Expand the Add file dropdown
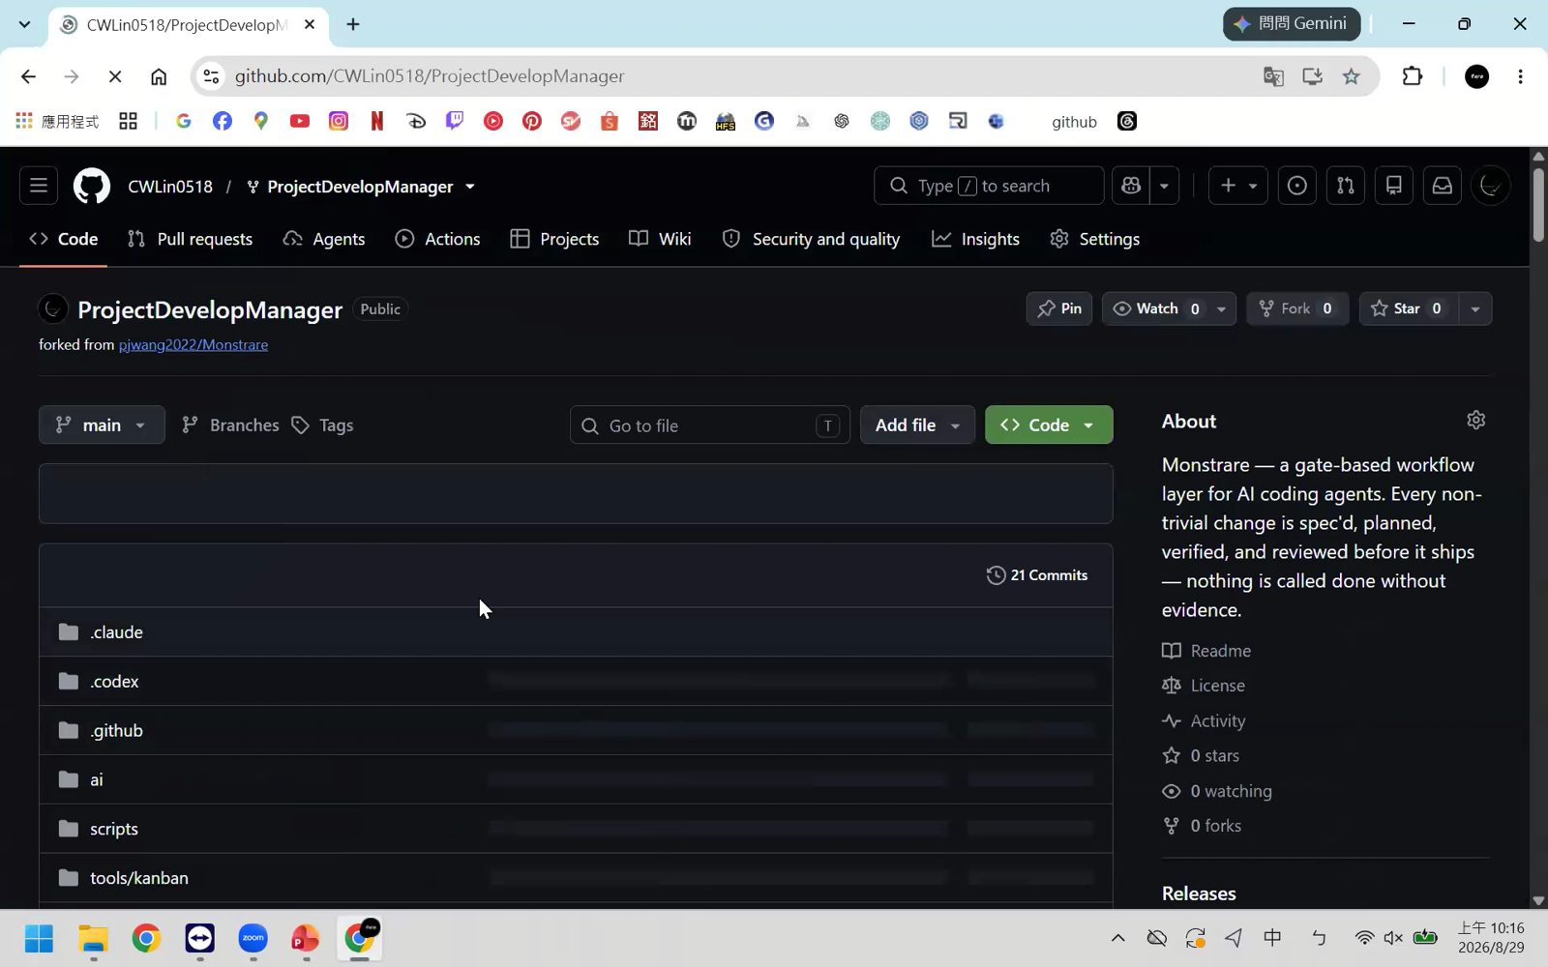This screenshot has height=967, width=1548. 917,425
